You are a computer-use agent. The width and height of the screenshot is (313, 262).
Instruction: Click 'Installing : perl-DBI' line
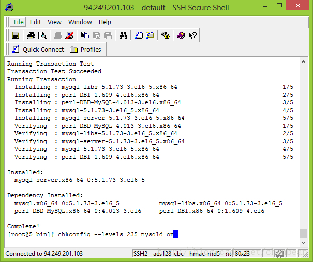click(87, 95)
